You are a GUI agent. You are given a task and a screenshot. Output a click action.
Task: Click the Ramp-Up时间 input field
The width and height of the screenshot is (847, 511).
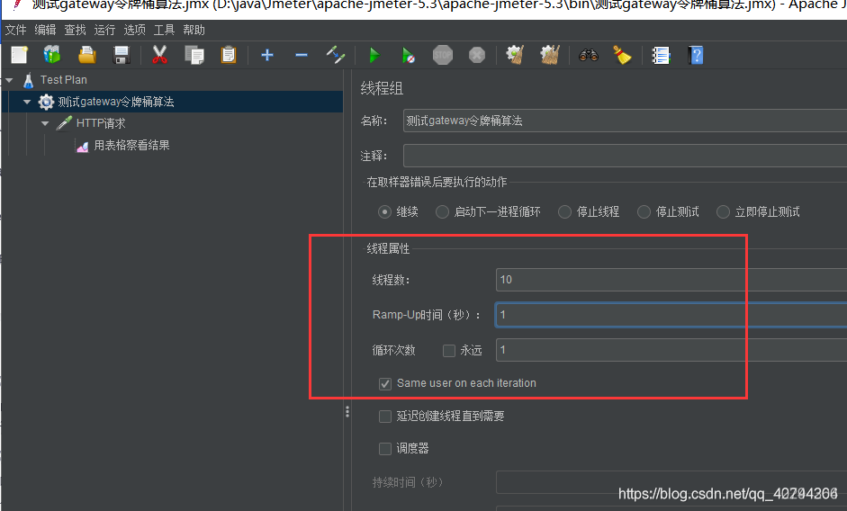pos(671,315)
